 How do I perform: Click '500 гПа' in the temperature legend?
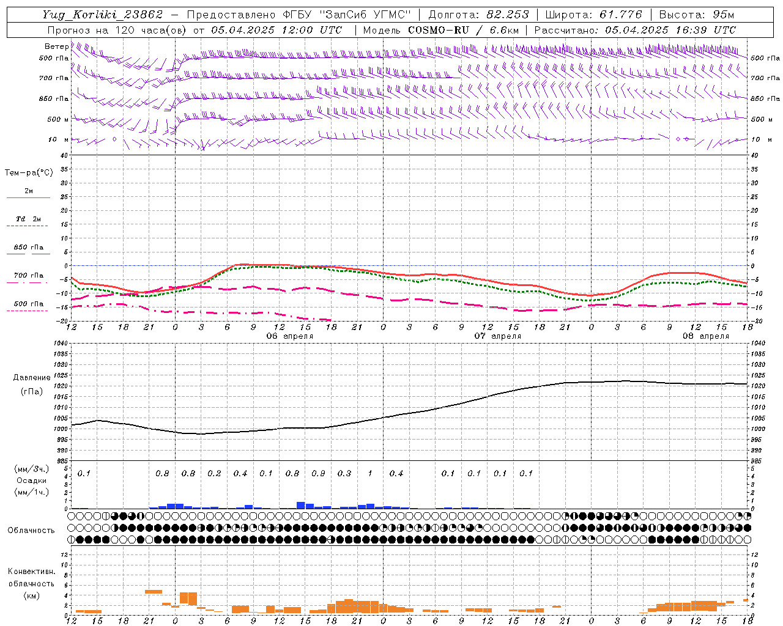coord(29,304)
